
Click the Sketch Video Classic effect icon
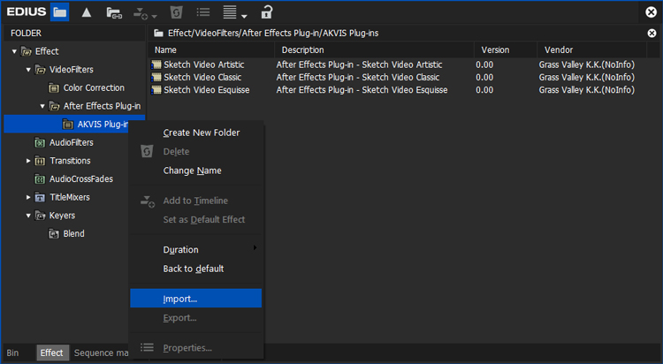(x=156, y=78)
